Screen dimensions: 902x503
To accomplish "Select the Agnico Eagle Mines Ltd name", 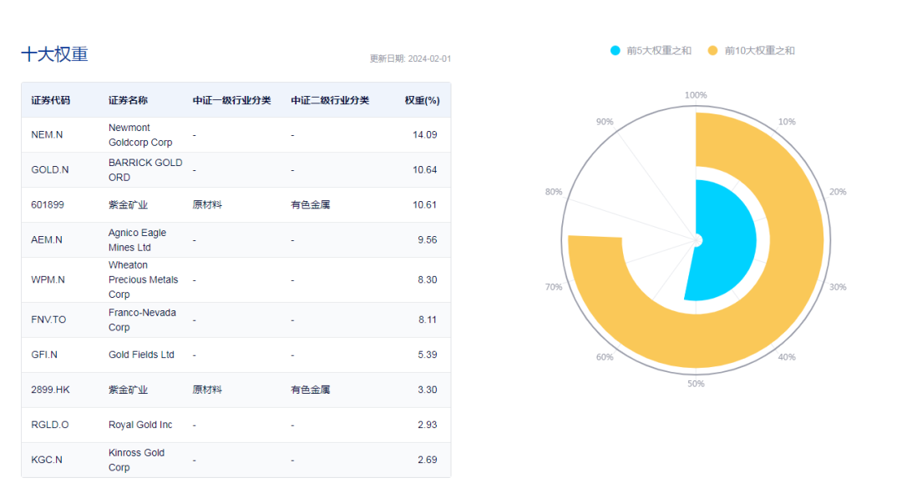I will click(x=138, y=239).
